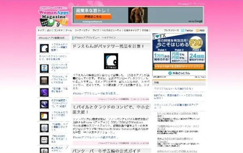The width and height of the screenshot is (243, 153).
Task: Click the sidebar link 「今日は何の日」
Action: [x=59, y=139]
